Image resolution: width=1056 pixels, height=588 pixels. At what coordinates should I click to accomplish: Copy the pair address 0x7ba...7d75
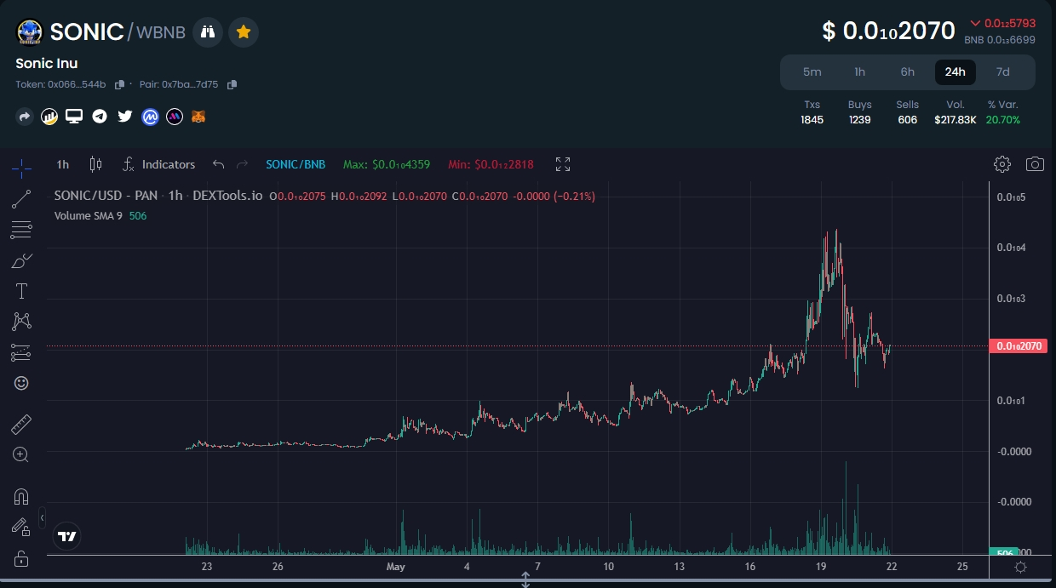pyautogui.click(x=232, y=84)
